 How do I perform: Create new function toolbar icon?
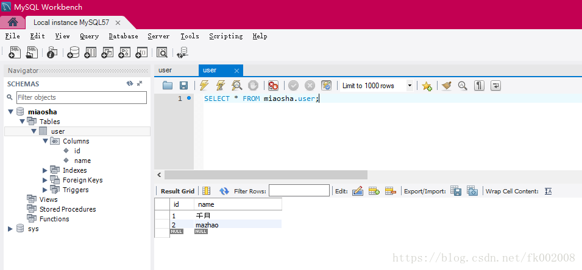[141, 52]
